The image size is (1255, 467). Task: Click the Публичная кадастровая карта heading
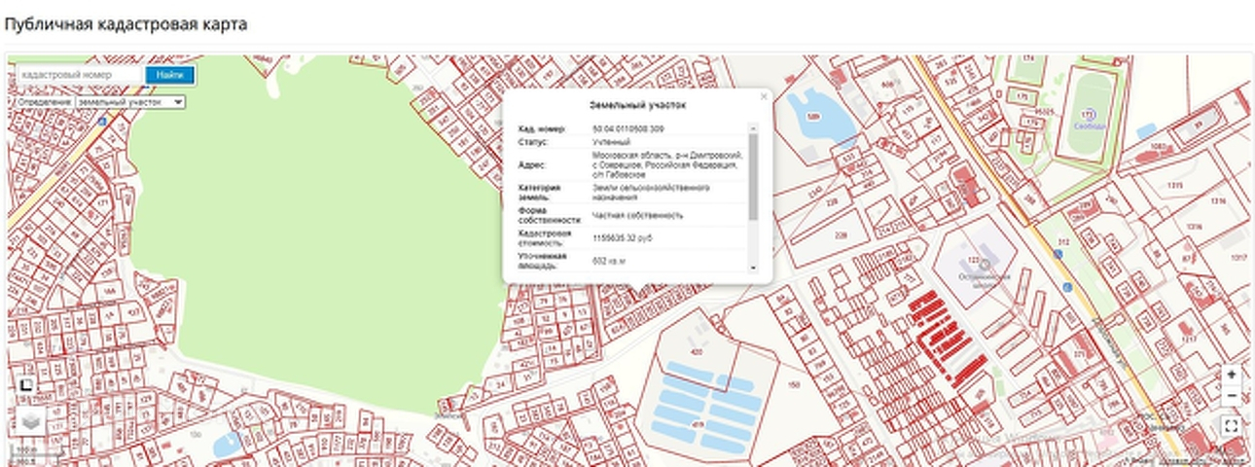coord(125,23)
